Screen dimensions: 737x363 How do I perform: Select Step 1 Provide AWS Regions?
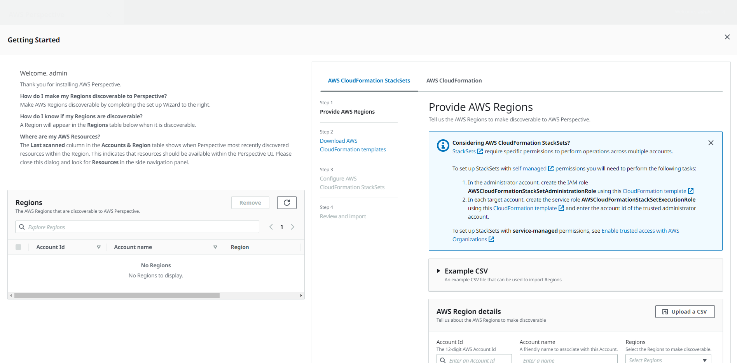pos(347,112)
